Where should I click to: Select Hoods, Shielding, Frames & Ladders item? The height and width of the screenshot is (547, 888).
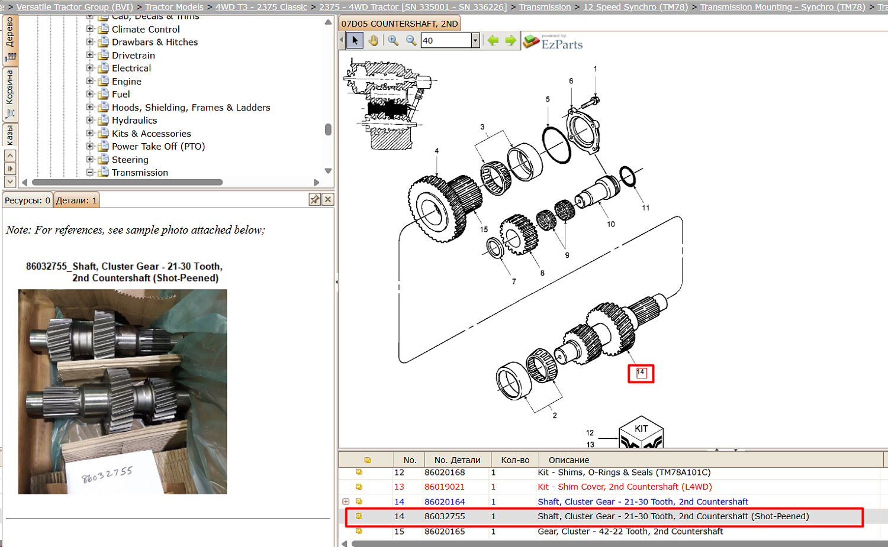[x=191, y=107]
